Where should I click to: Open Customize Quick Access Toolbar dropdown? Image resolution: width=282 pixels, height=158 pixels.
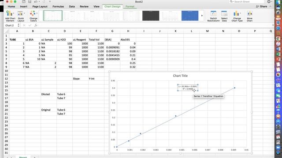[x=50, y=2]
